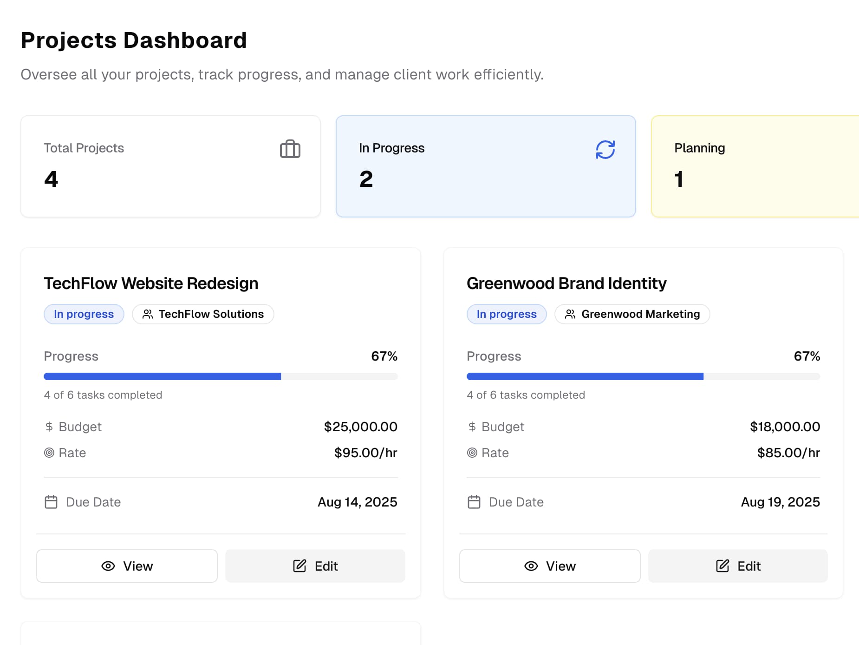
Task: Select the Planning summary card
Action: 755,166
